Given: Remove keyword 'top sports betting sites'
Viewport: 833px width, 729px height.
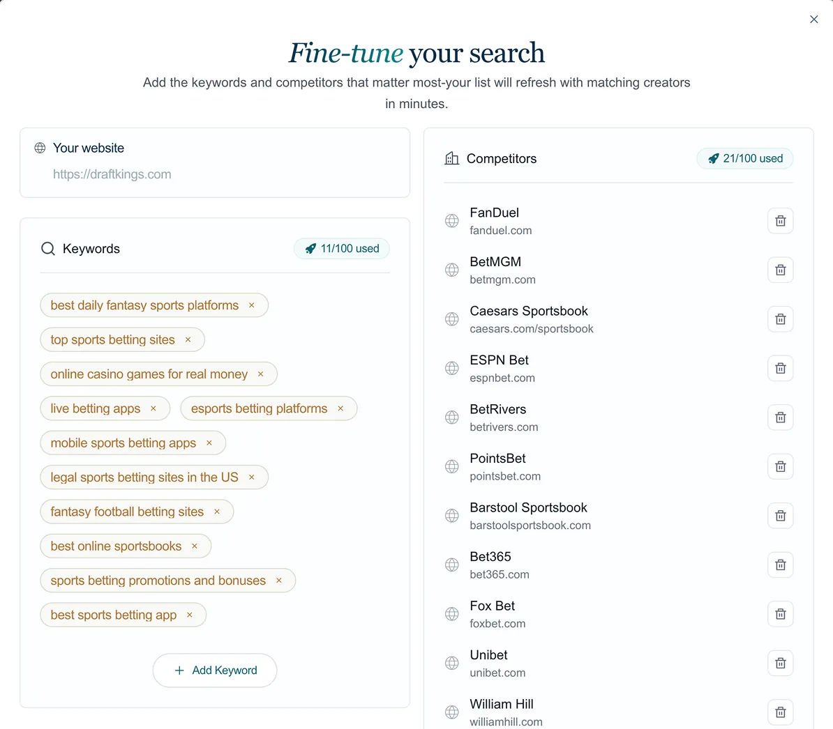Looking at the screenshot, I should [188, 340].
